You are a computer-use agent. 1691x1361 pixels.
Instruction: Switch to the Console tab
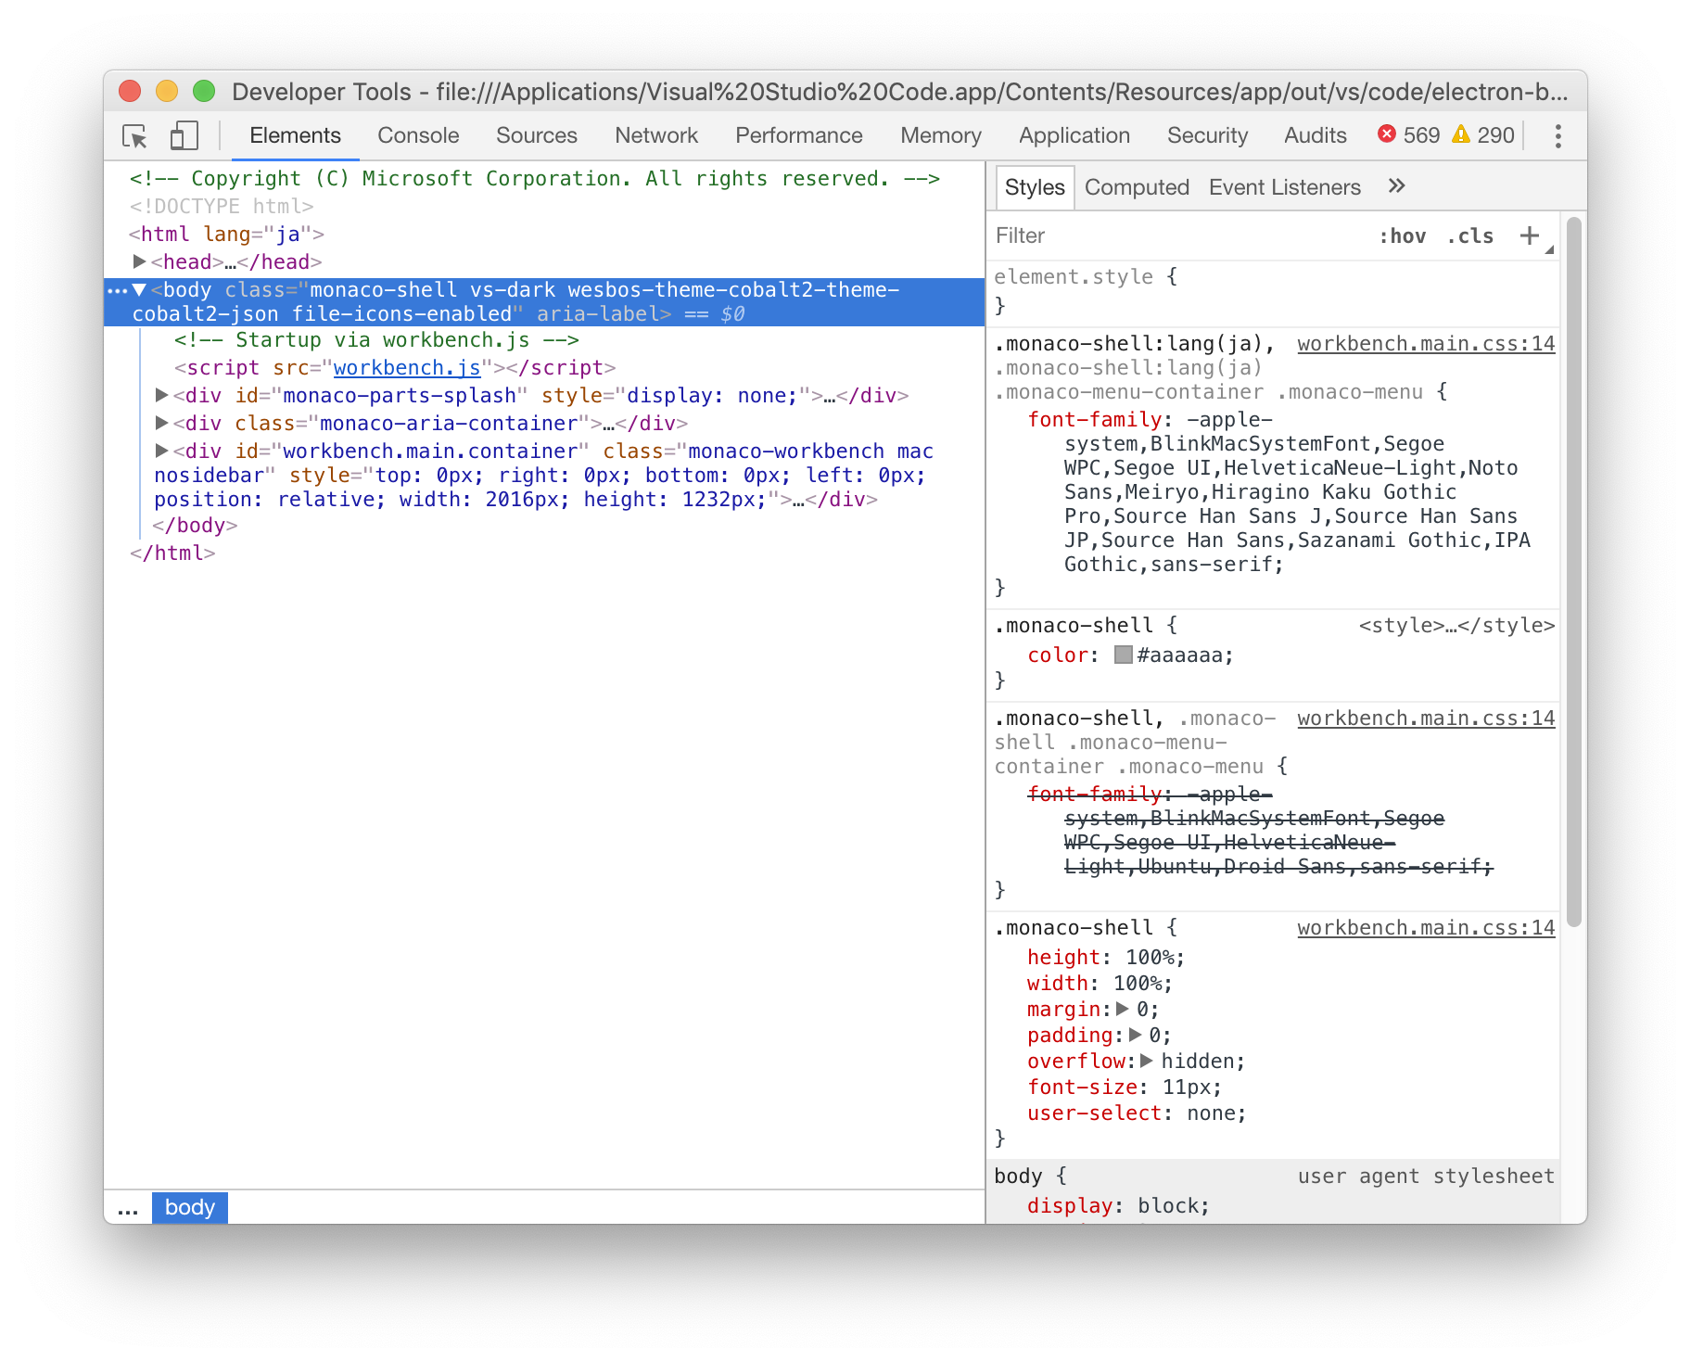tap(417, 134)
